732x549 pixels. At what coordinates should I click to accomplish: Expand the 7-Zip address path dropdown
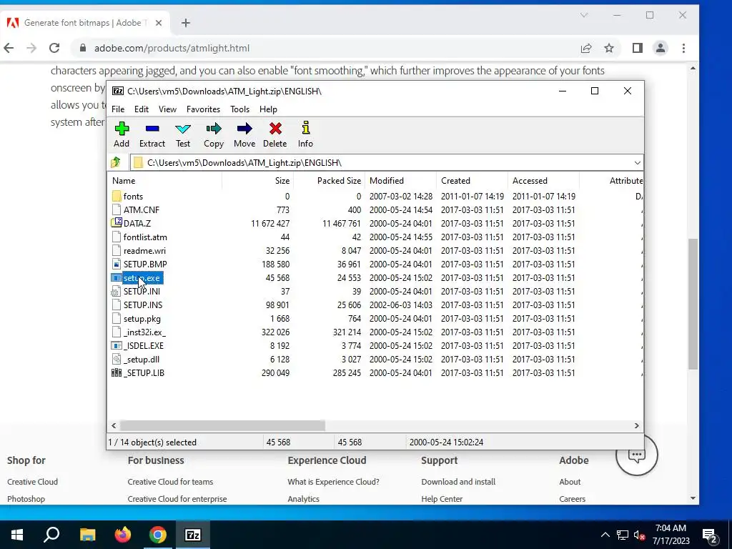(637, 162)
